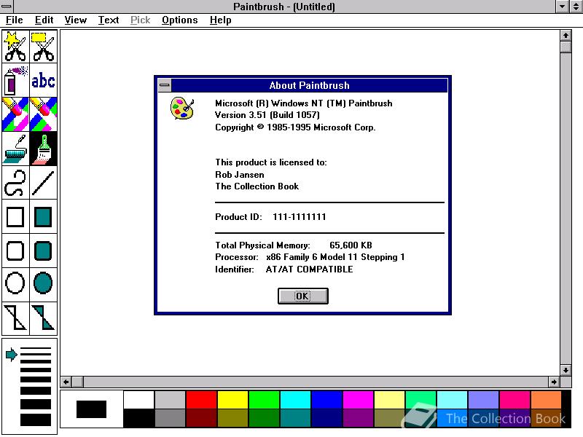This screenshot has height=437, width=583.
Task: Open the View menu
Action: click(x=76, y=20)
